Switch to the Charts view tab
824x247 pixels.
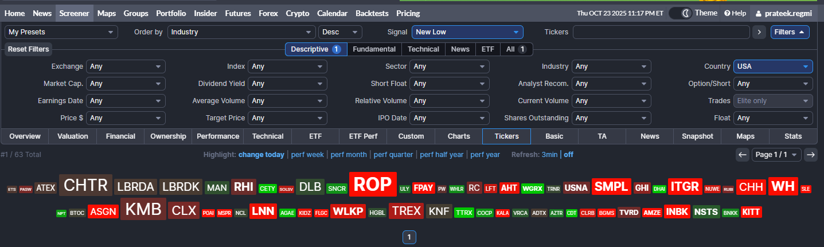pos(458,136)
